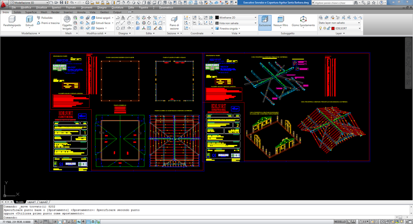Open the Strumenti menu
Viewport: 413px width, 224px height.
point(86,7)
